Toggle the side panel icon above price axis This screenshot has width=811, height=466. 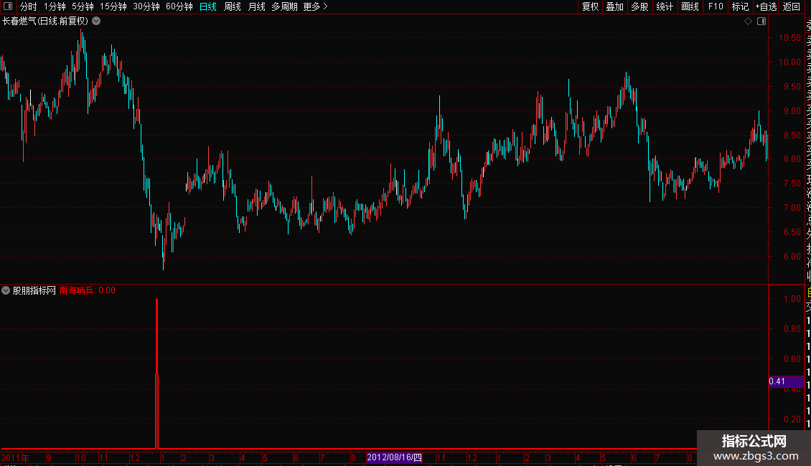pos(761,22)
